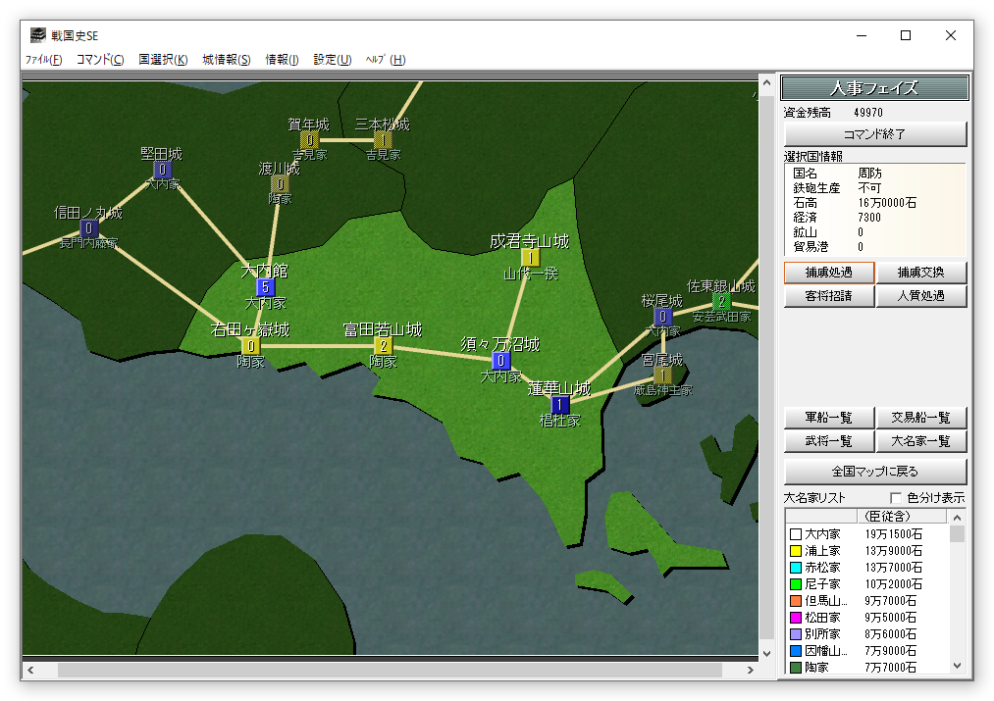Select the 右田ヶ嶽城 castle icon
Screen dimensions: 994x701
click(x=251, y=346)
